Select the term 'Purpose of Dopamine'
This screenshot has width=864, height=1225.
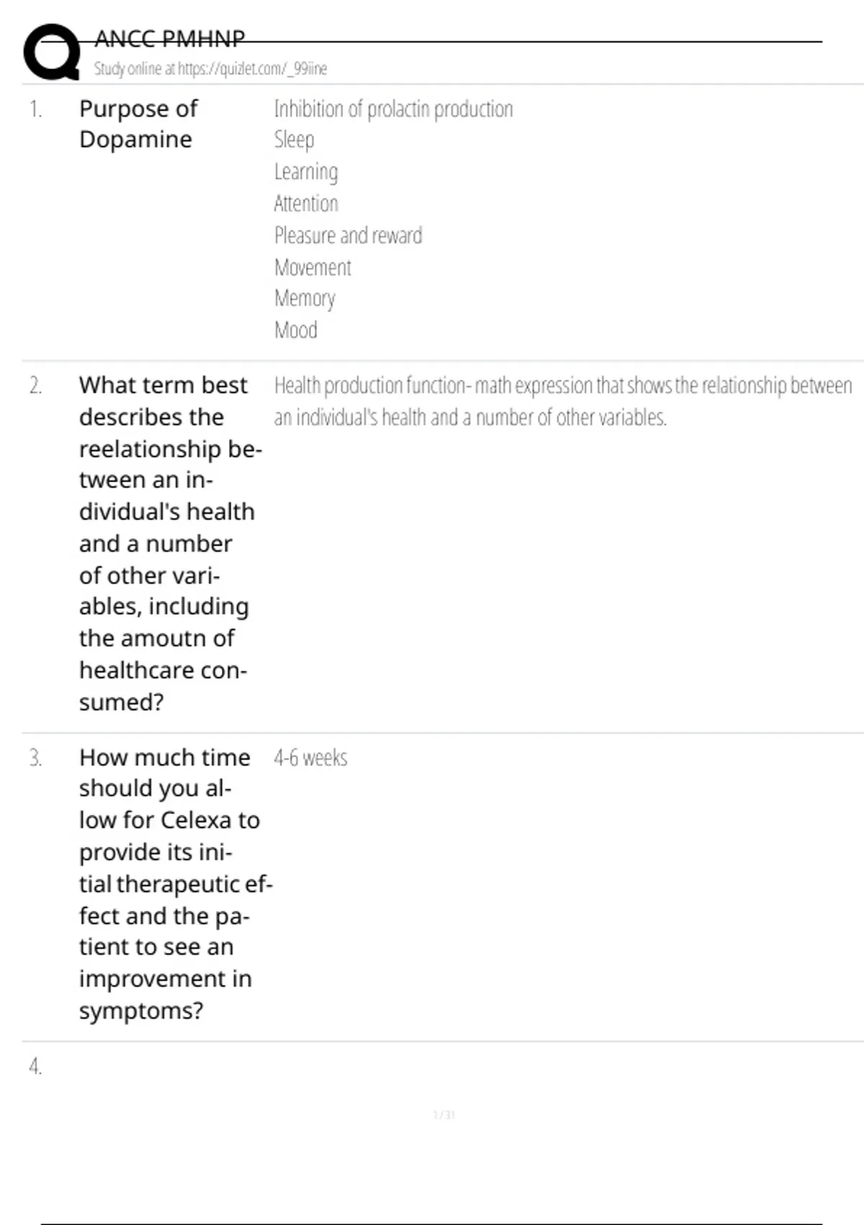coord(138,124)
